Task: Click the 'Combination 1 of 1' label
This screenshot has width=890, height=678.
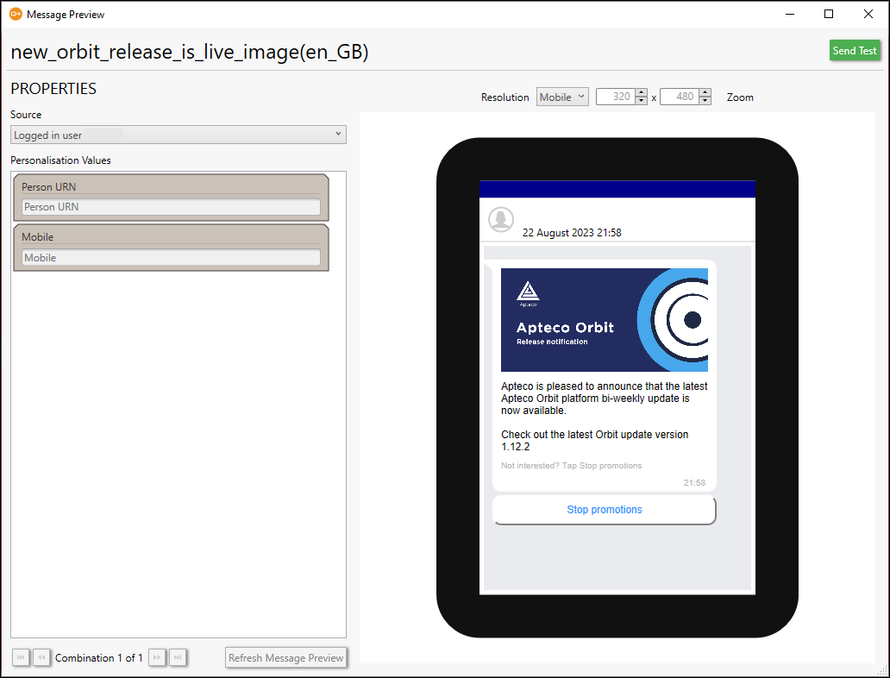Action: tap(99, 657)
